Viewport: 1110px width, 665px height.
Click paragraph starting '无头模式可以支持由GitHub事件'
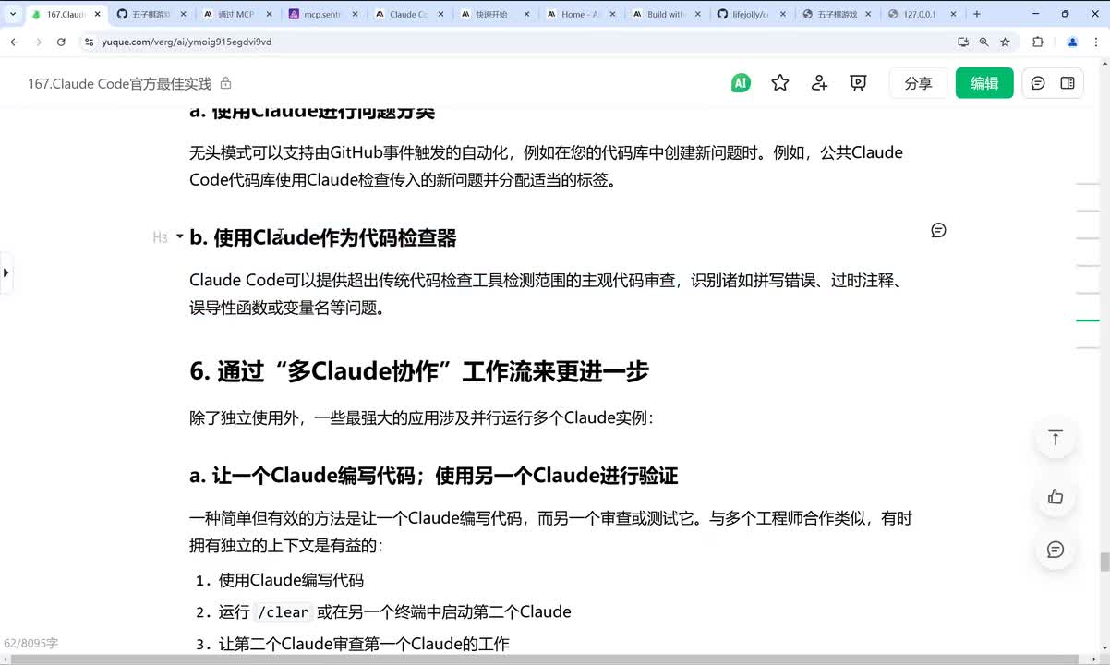click(x=546, y=166)
